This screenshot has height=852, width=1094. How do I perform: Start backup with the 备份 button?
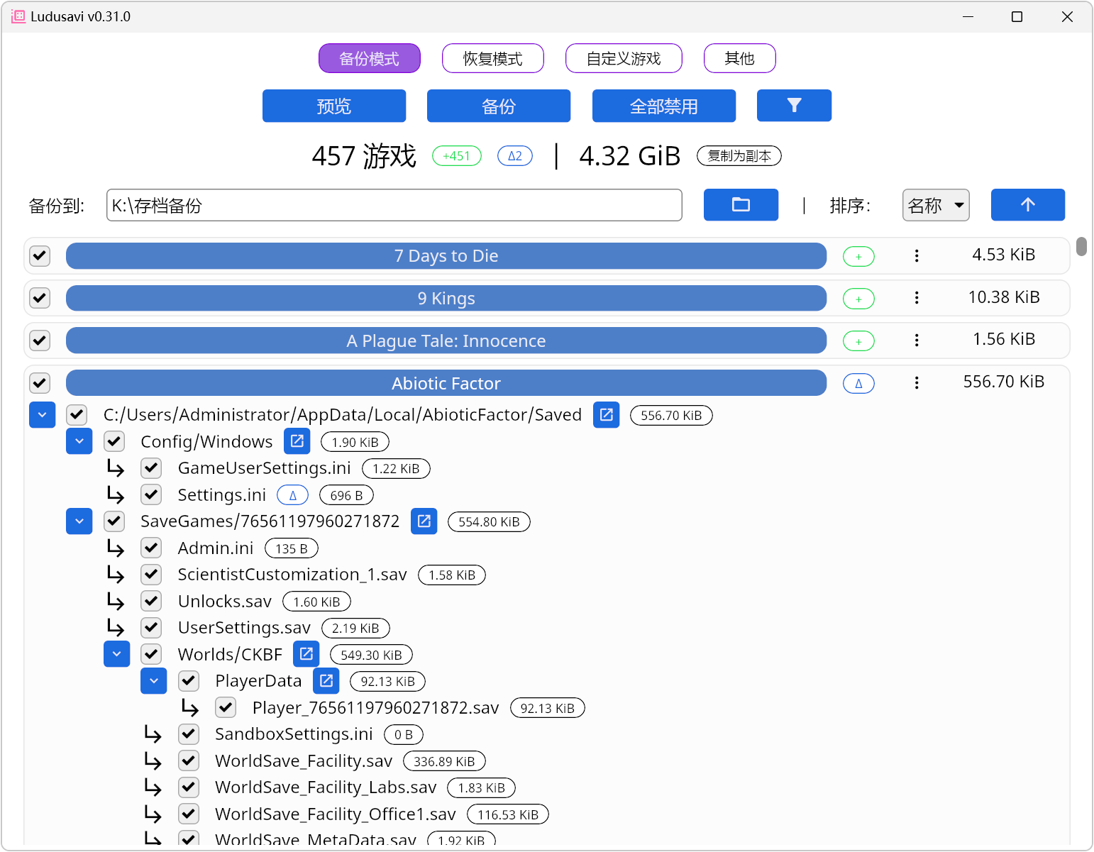pyautogui.click(x=499, y=106)
